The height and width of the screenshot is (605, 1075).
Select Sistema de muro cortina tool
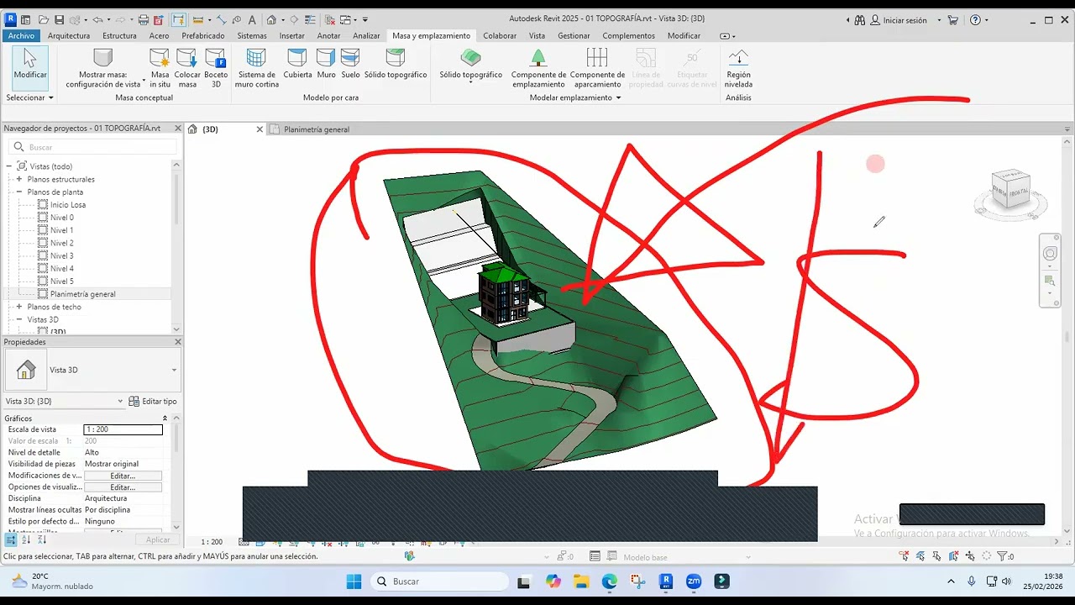pyautogui.click(x=256, y=68)
